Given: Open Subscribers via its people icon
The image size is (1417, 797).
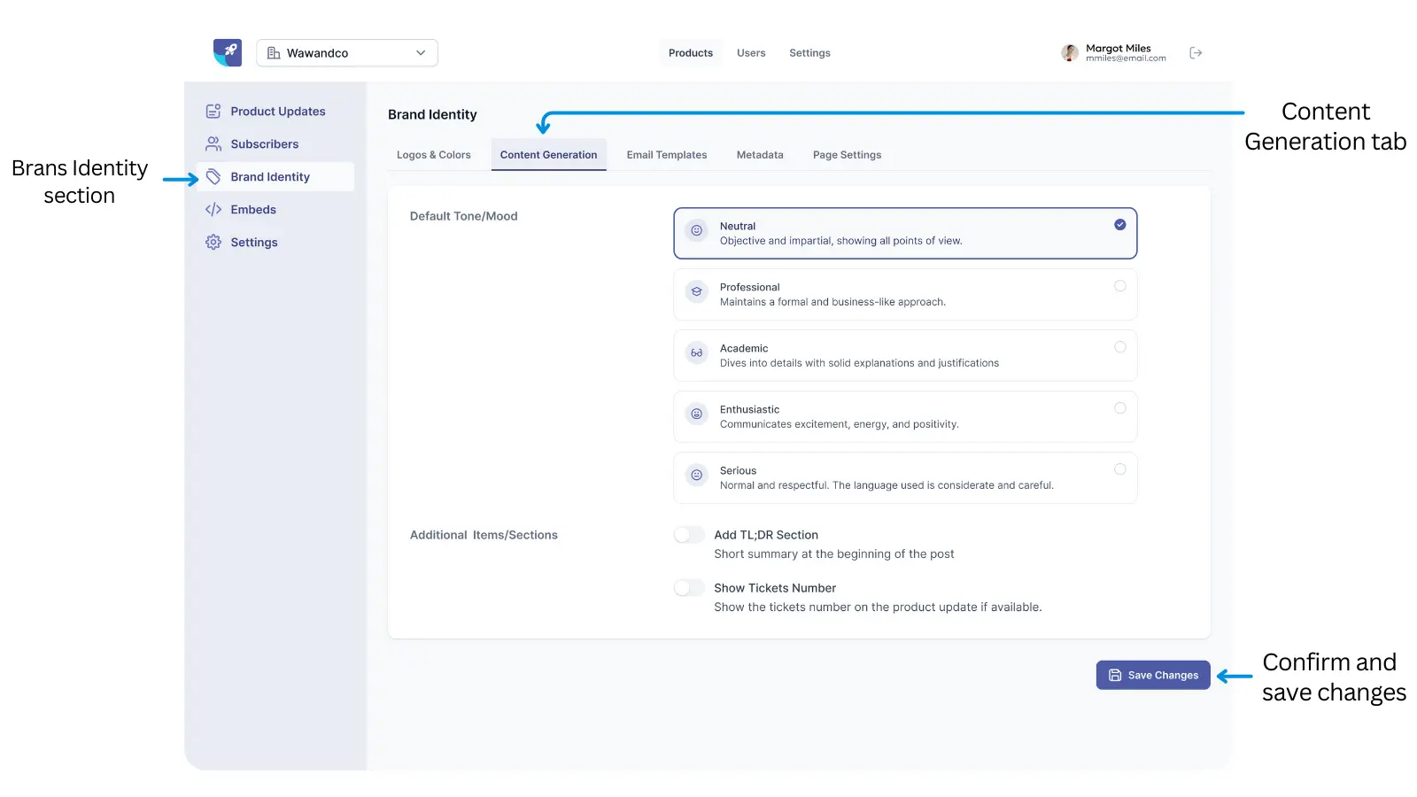Looking at the screenshot, I should pos(213,143).
